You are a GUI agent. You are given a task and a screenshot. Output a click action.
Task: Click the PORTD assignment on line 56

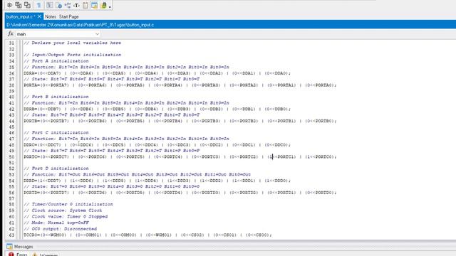(x=180, y=193)
